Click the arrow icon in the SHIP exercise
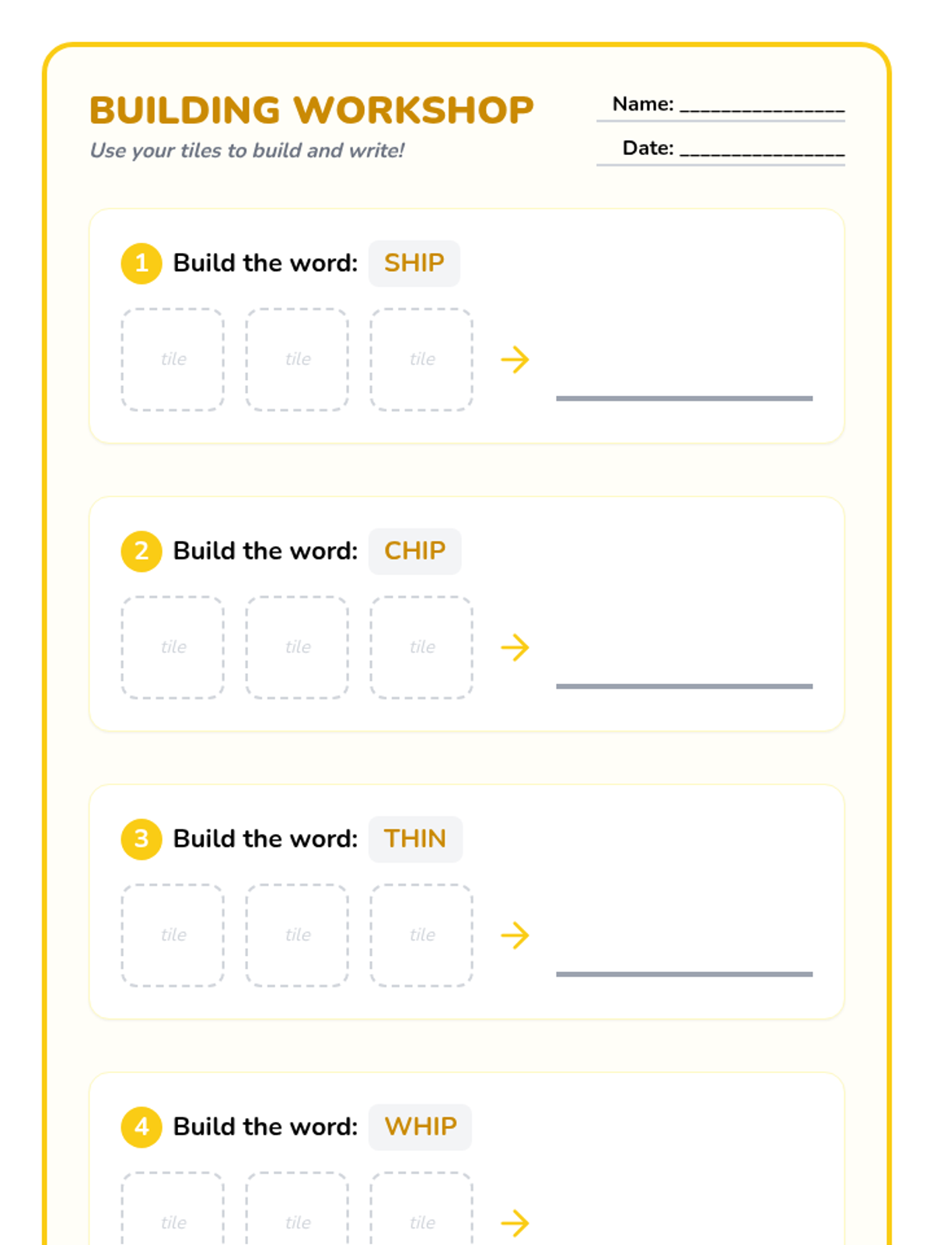This screenshot has height=1245, width=933. pos(515,359)
